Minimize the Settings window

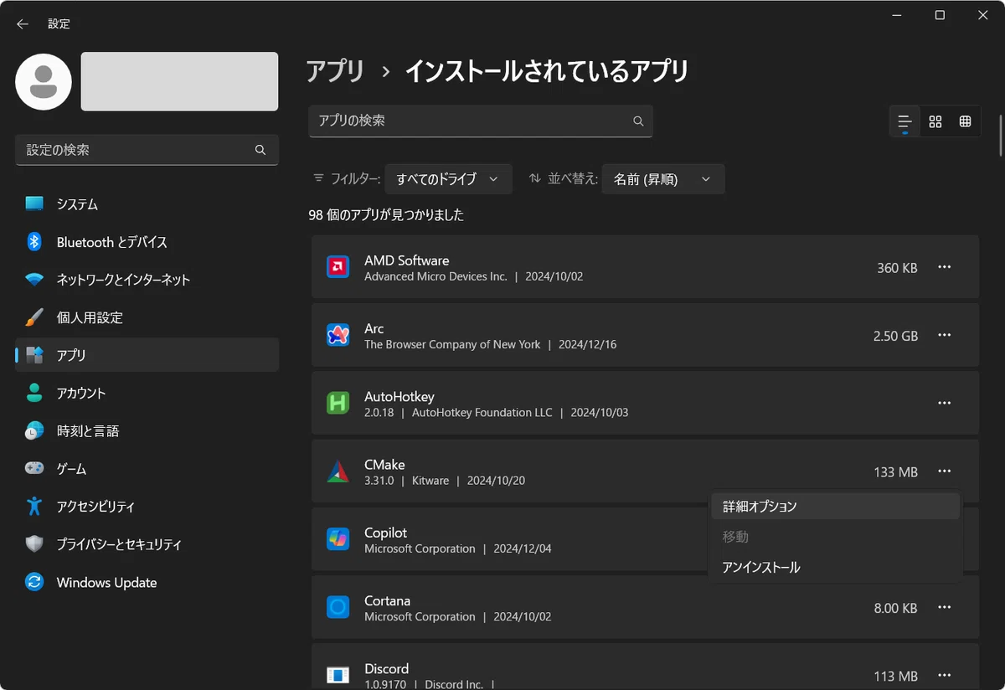pos(896,15)
